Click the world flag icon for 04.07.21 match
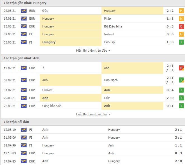 pyautogui.click(x=23, y=90)
